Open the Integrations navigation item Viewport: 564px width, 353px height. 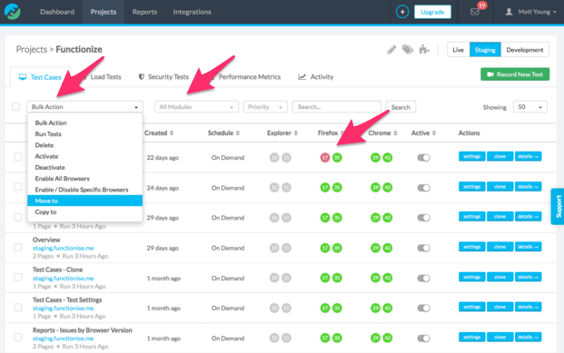pyautogui.click(x=192, y=12)
